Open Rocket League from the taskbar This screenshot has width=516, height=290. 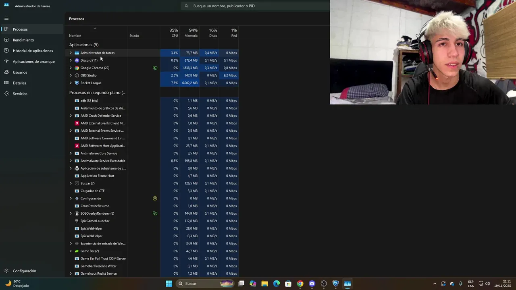(335, 284)
